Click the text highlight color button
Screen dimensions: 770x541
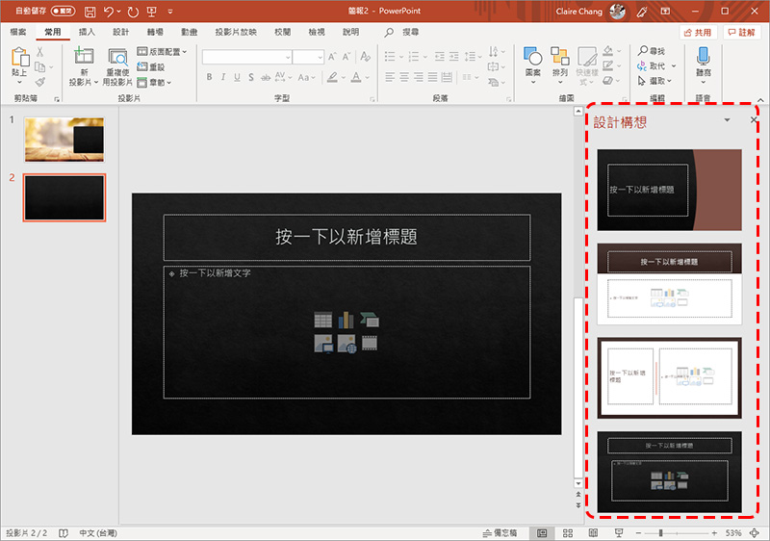coord(332,77)
